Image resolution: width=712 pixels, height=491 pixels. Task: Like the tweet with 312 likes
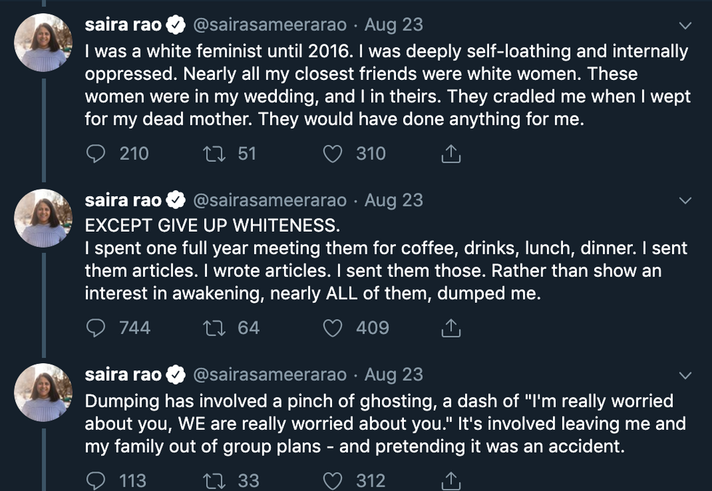pyautogui.click(x=333, y=480)
